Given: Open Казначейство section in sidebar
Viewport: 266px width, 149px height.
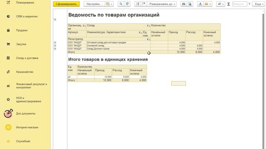Looking at the screenshot, I should pos(25,72).
